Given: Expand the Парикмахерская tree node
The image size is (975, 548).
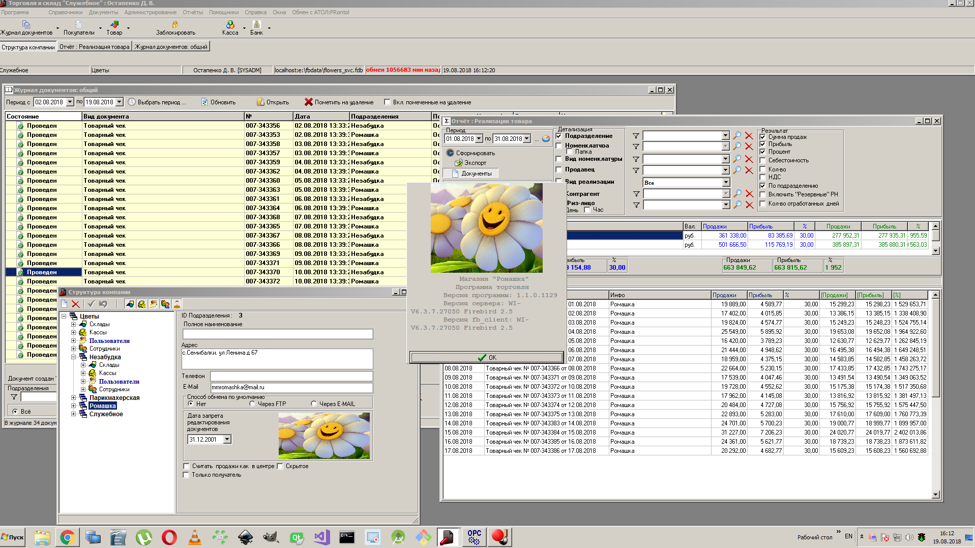Looking at the screenshot, I should 73,398.
